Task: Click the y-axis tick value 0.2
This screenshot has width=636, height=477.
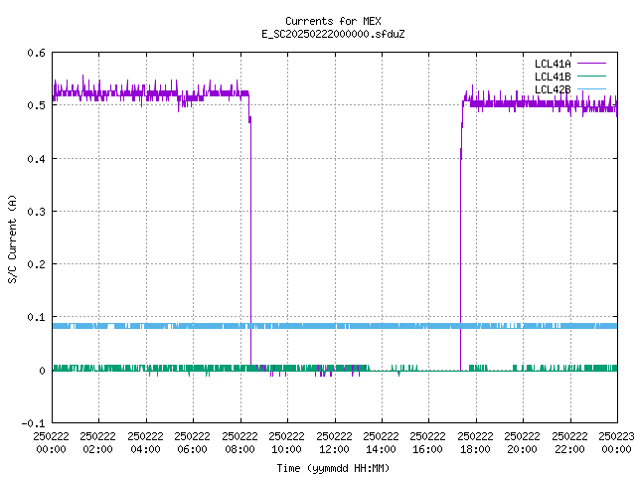Action: [x=36, y=264]
